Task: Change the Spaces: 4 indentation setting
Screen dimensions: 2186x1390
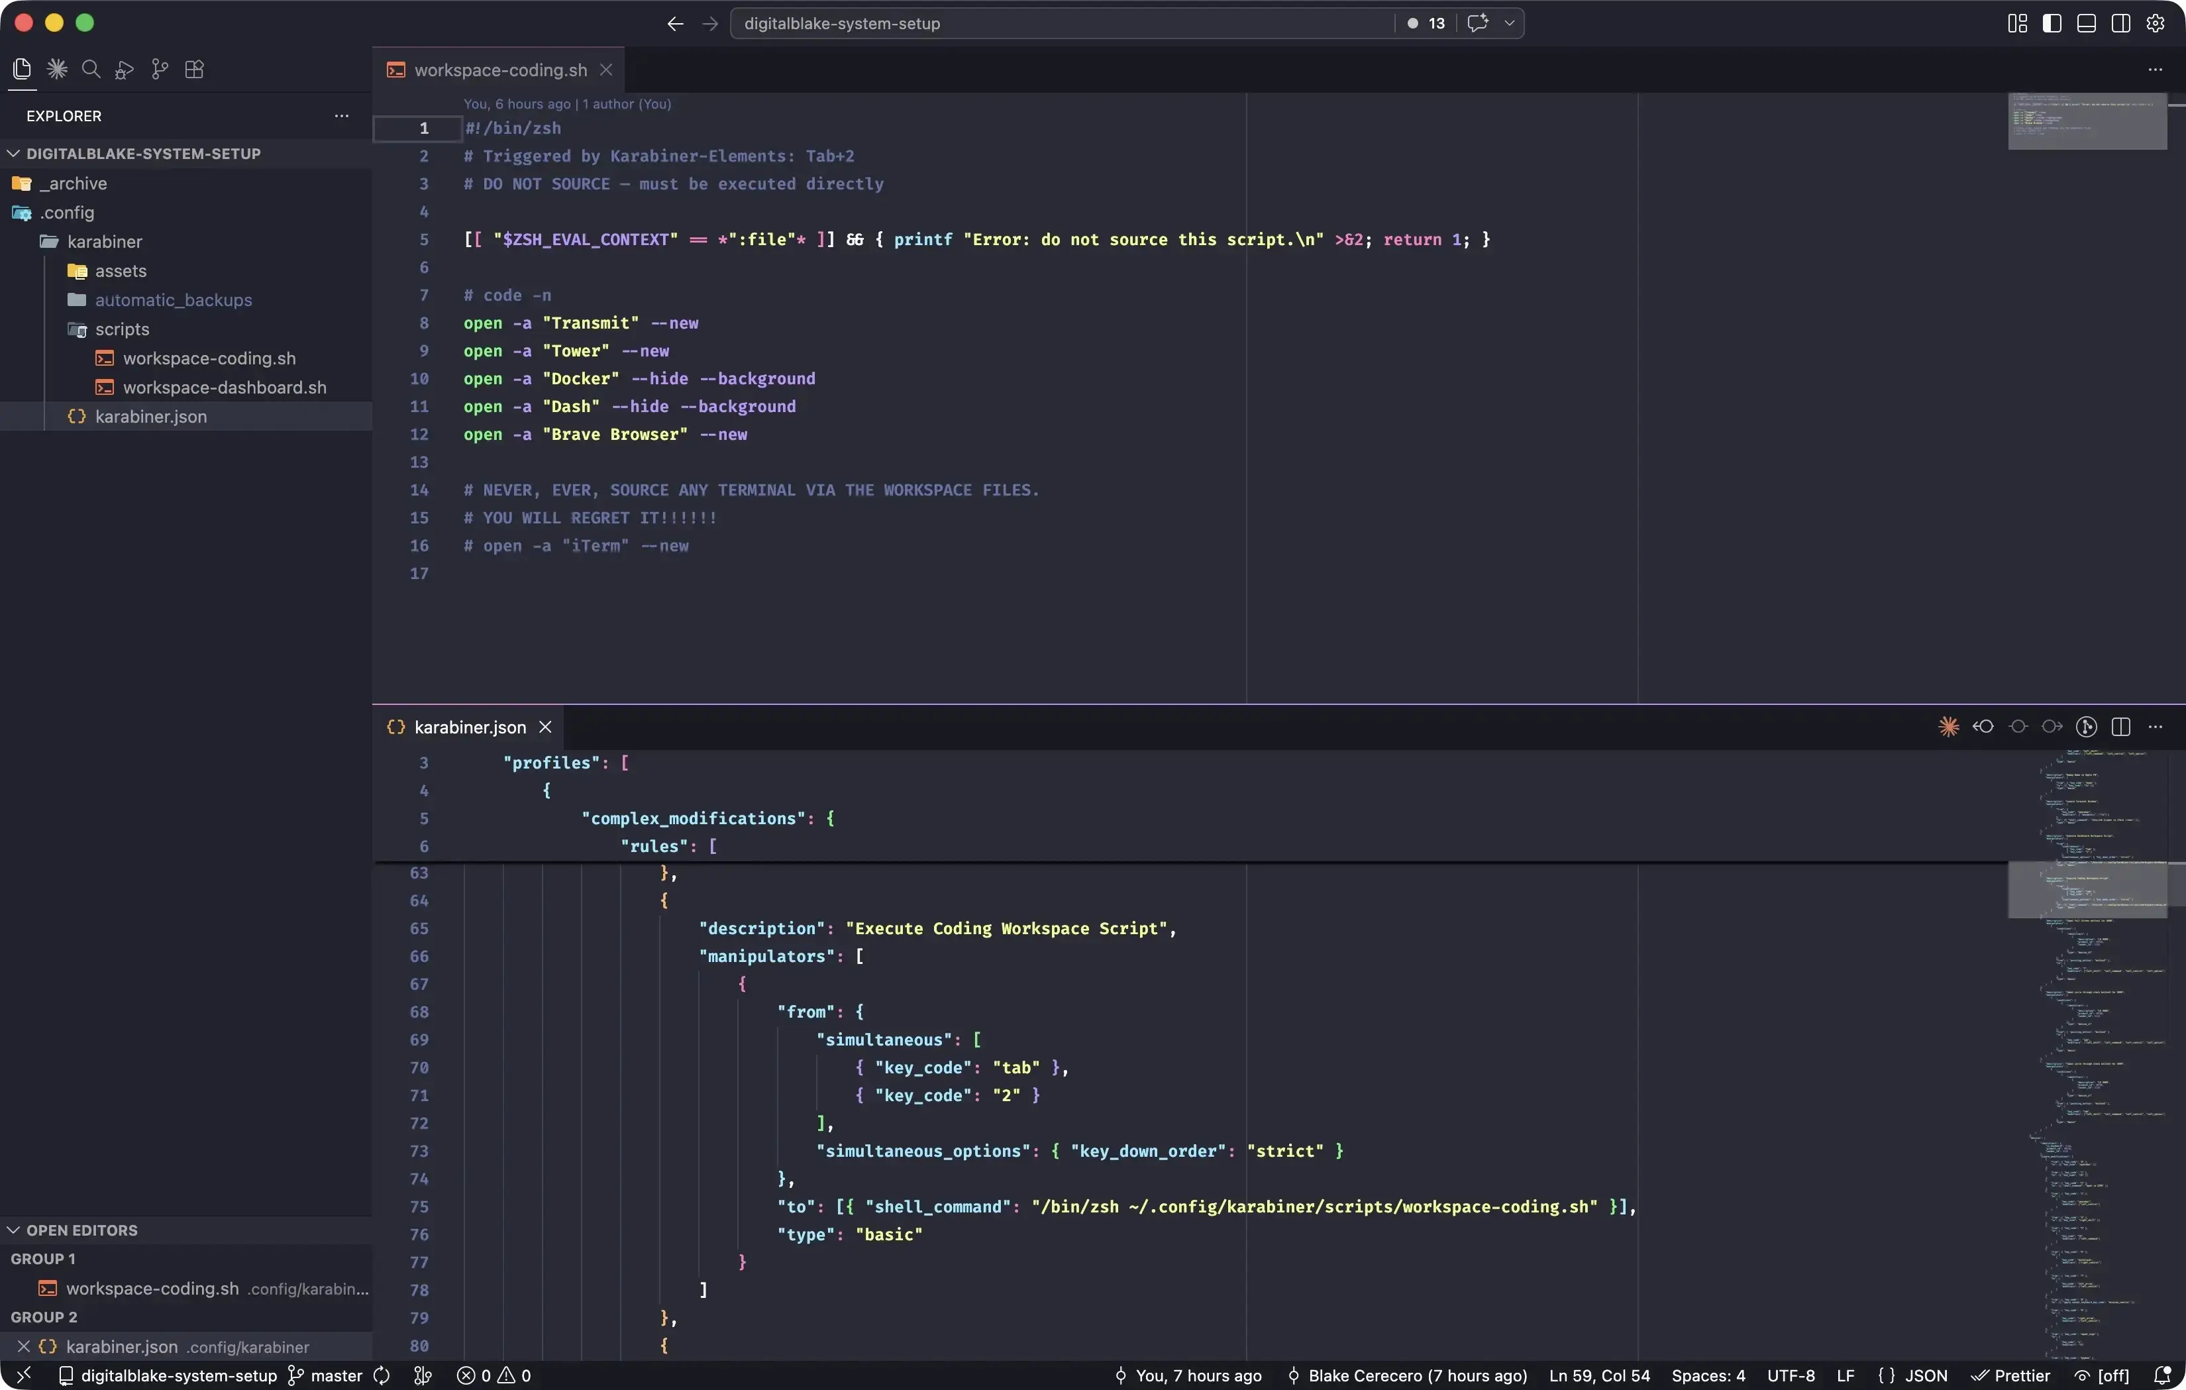Action: tap(1708, 1375)
